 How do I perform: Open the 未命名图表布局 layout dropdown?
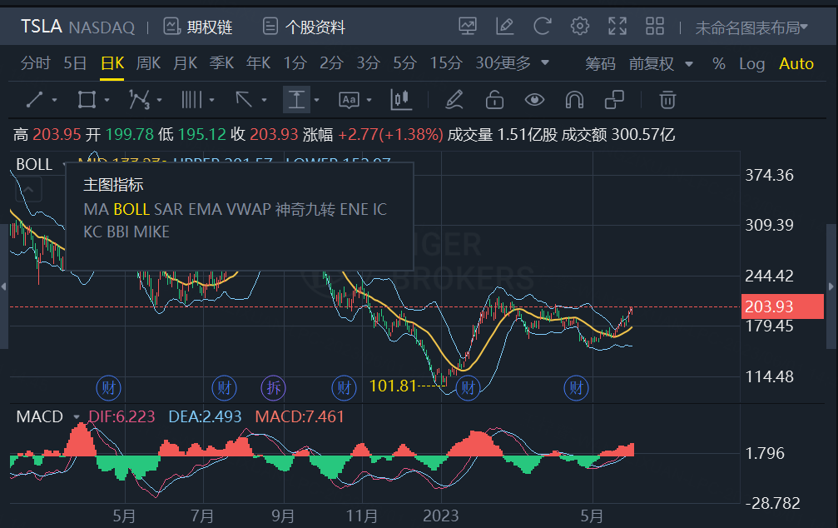(x=751, y=27)
